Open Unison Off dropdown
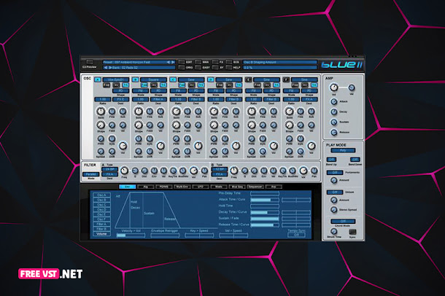 pos(335,192)
